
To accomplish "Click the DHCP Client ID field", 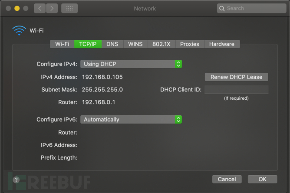I will click(x=237, y=90).
